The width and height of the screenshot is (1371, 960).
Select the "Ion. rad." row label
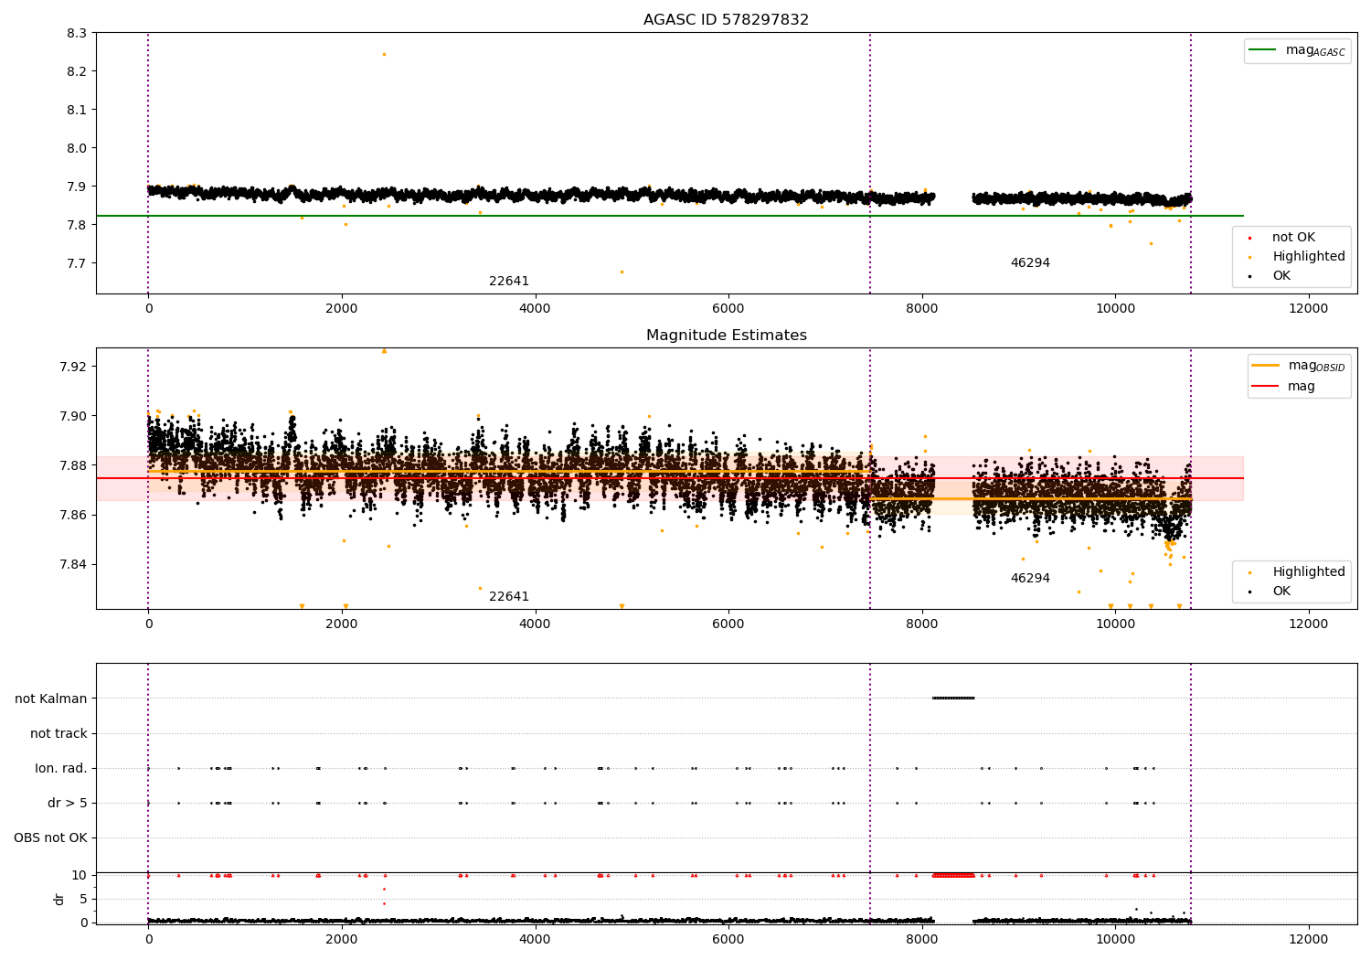tap(61, 768)
